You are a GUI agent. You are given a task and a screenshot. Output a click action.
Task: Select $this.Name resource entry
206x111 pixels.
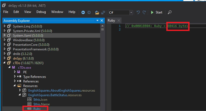[x=42, y=104]
